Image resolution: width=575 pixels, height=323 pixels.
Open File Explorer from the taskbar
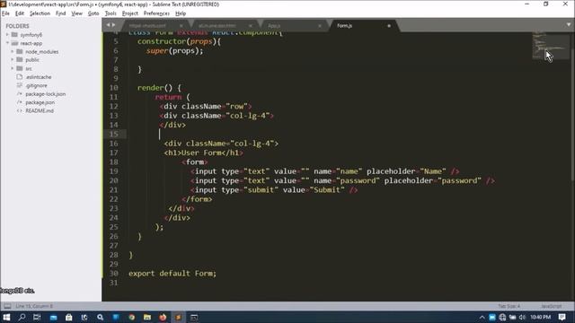coord(147,317)
